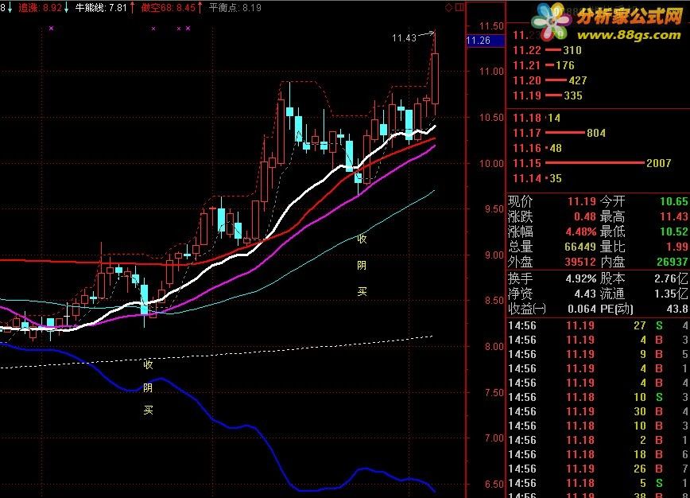Select buy order row 11.14 with 35
The height and width of the screenshot is (498, 690).
537,179
